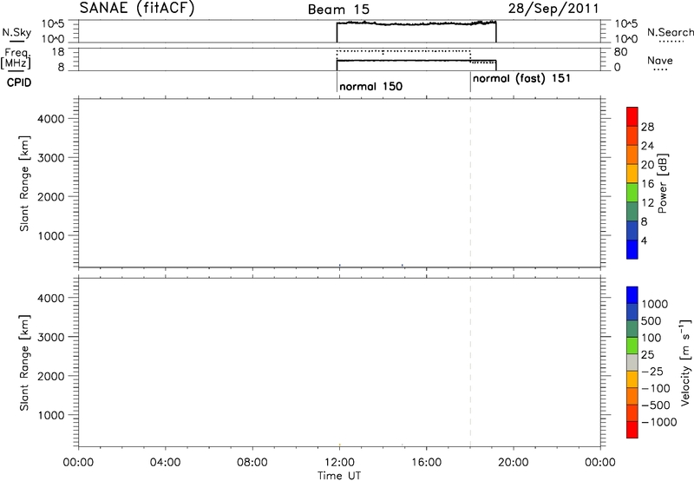Click the -500 tick on velocity colorbar

(656, 405)
